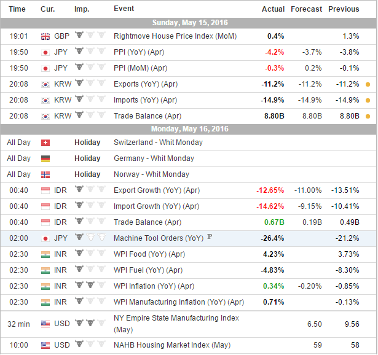Click the bull importance icons on WPI Inflation row
The height and width of the screenshot is (355, 378).
[90, 285]
